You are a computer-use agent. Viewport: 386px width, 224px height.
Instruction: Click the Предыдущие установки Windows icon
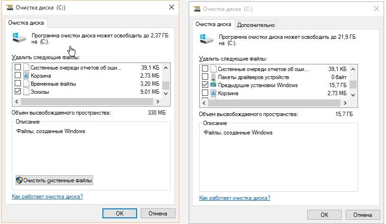point(213,85)
